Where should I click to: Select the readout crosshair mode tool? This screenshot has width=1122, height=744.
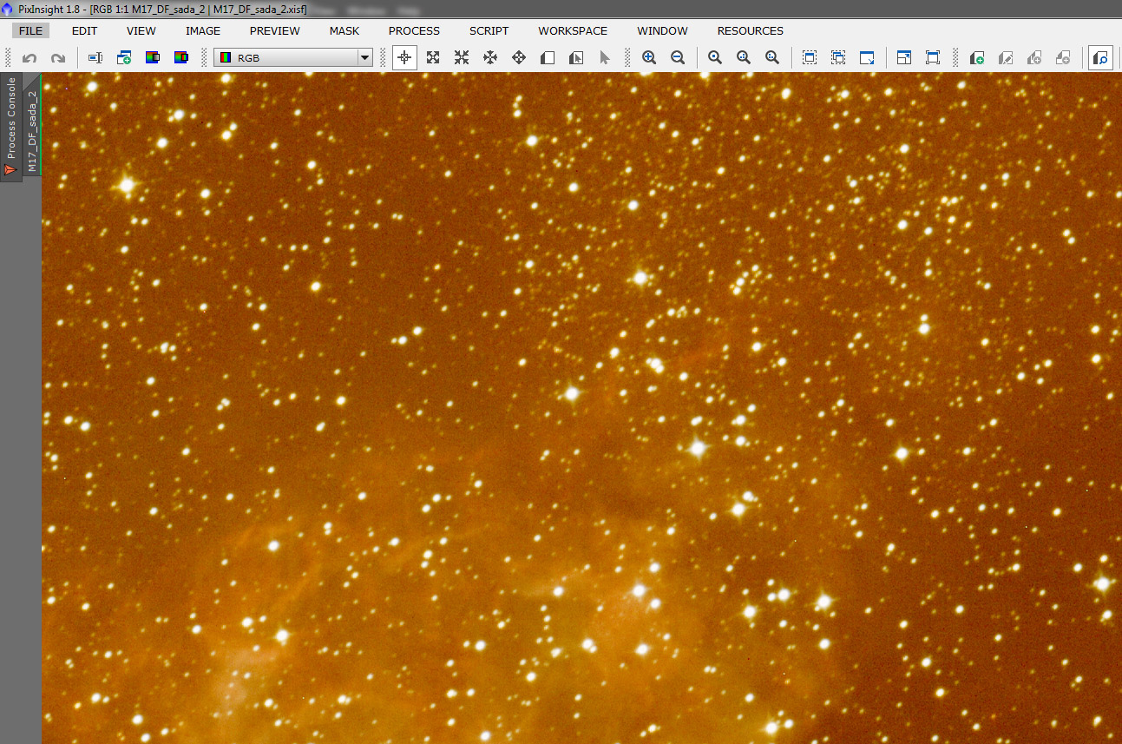pos(404,58)
